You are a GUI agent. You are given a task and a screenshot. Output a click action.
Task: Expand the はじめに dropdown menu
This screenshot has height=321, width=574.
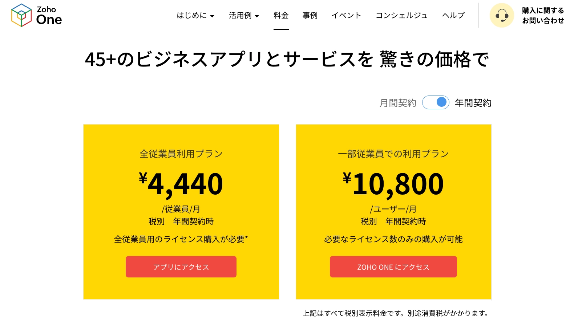click(195, 15)
